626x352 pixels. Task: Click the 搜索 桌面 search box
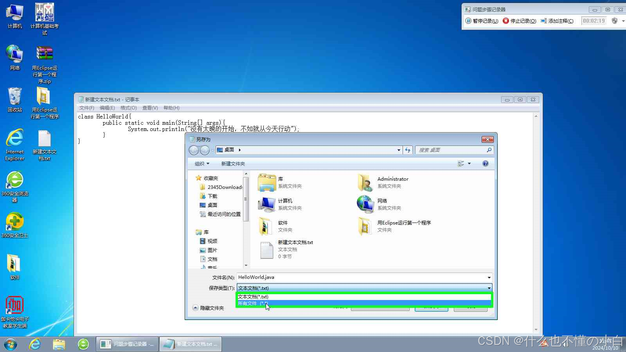click(450, 150)
